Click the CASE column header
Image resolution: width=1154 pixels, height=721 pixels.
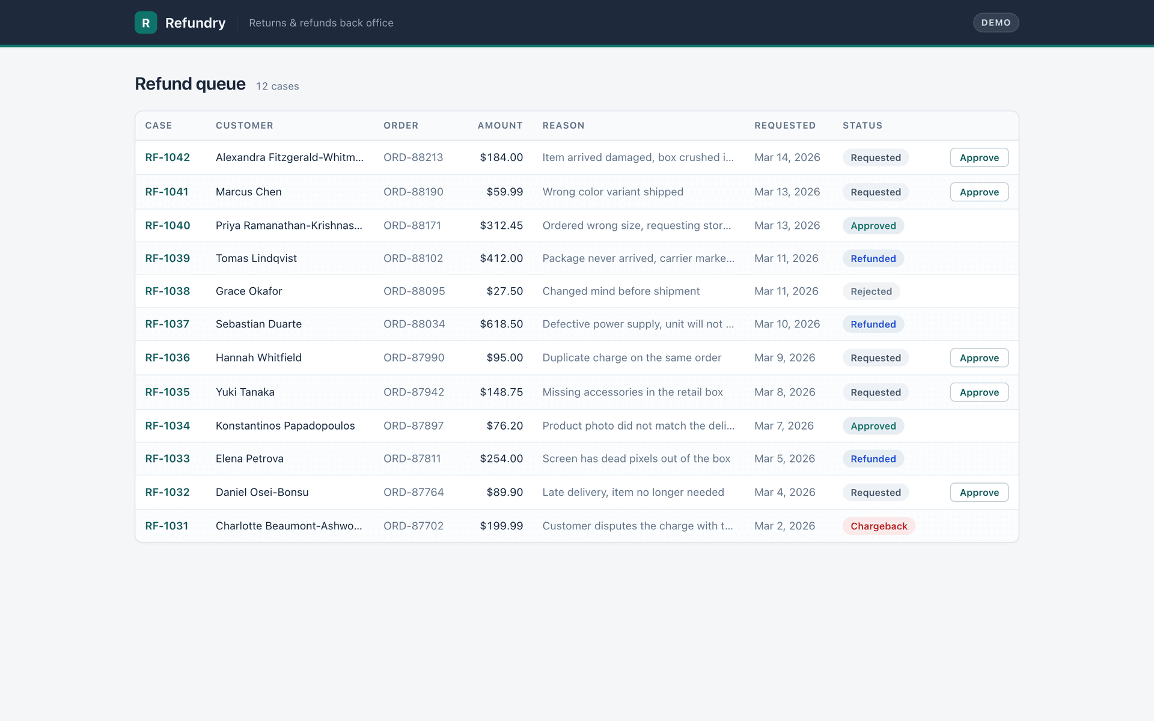pos(159,126)
